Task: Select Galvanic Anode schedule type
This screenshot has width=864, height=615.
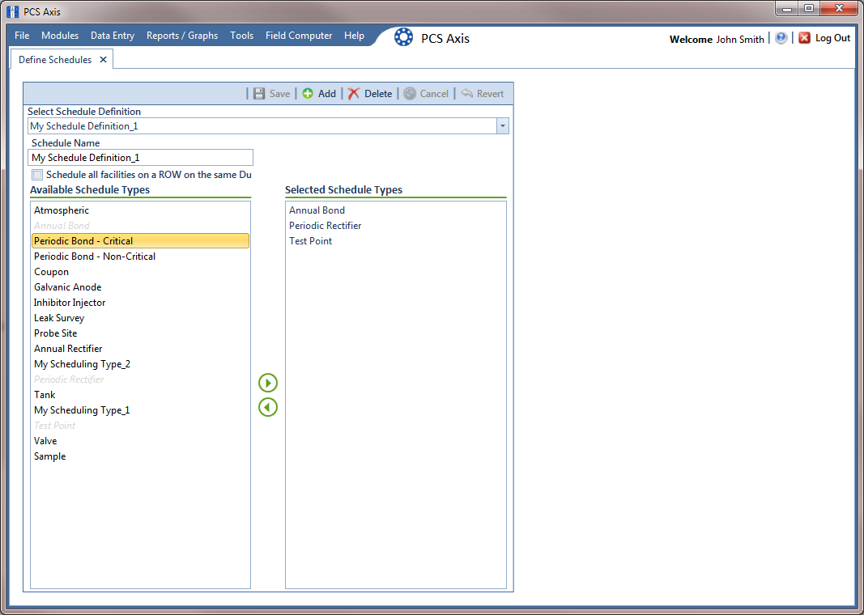Action: [141, 286]
